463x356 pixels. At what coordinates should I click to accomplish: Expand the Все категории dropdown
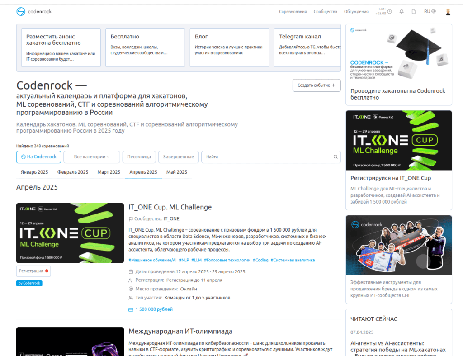[91, 157]
